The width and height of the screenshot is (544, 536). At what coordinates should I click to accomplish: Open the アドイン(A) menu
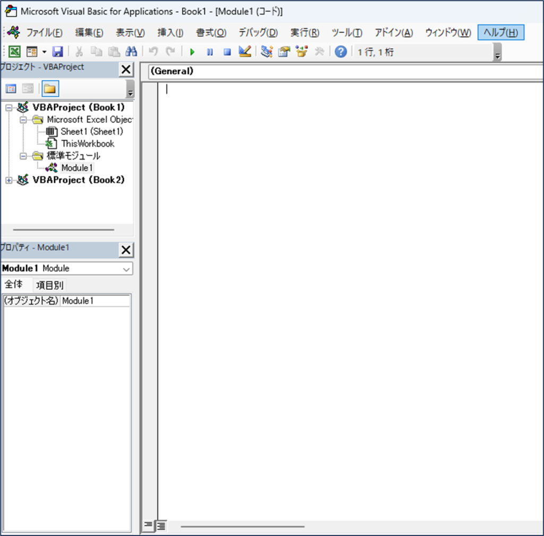394,32
